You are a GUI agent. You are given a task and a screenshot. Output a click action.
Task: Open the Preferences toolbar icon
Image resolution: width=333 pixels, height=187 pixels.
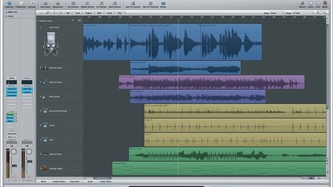[x=21, y=4]
